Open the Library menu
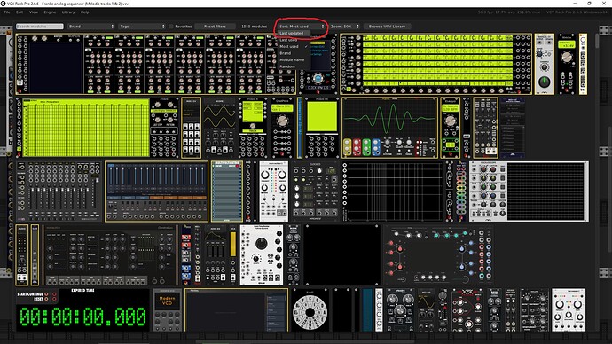The image size is (612, 344). pyautogui.click(x=68, y=12)
